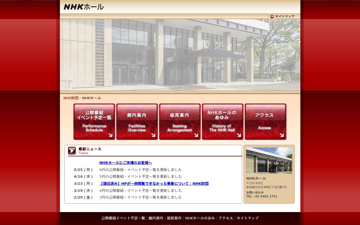Image resolution: width=360 pixels, height=225 pixels.
Task: Click the hero banner photo of NHK Hall entrance
Action: [180, 55]
